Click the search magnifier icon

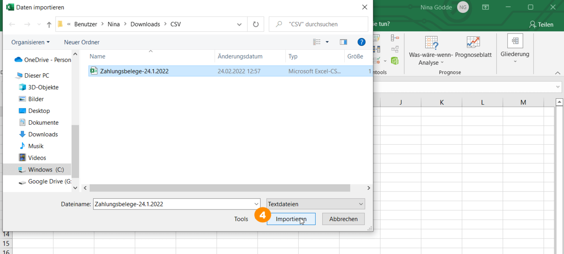click(279, 24)
